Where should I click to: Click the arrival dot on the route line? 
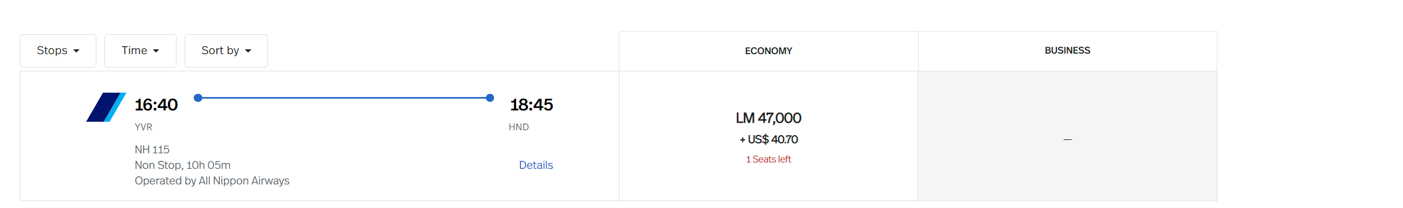coord(490,98)
